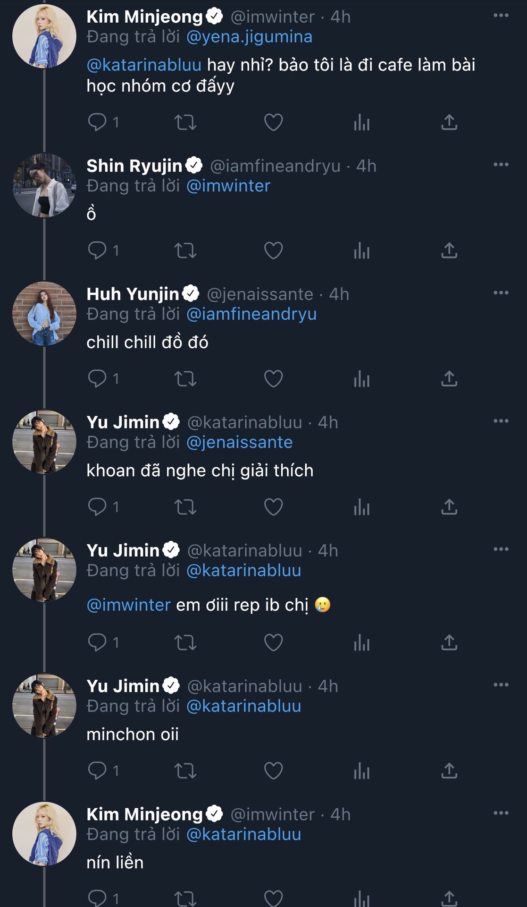This screenshot has height=907, width=527.
Task: Share Kim Minjeong's cafe tweet
Action: coord(449,122)
